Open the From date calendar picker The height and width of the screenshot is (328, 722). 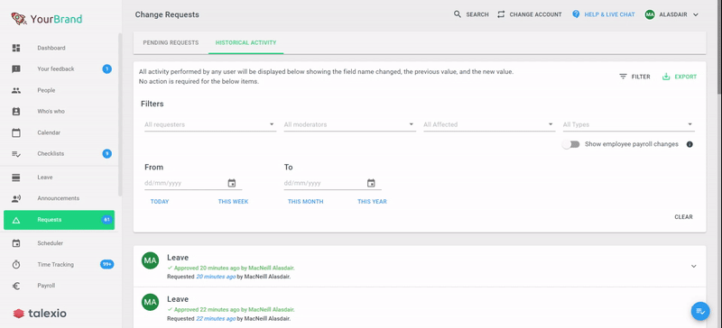point(232,183)
